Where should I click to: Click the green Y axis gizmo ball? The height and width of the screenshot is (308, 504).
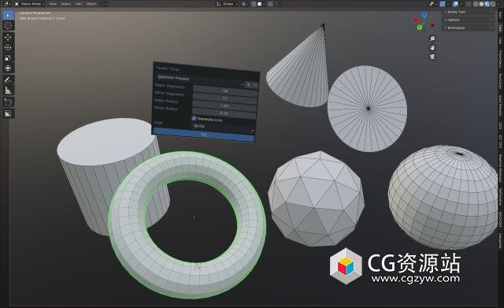[420, 28]
